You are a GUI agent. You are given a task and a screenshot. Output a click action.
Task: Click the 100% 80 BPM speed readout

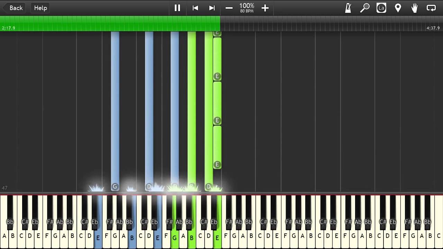point(247,8)
